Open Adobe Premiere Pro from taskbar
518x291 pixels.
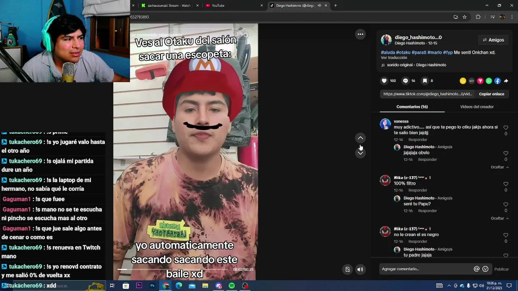point(139,286)
